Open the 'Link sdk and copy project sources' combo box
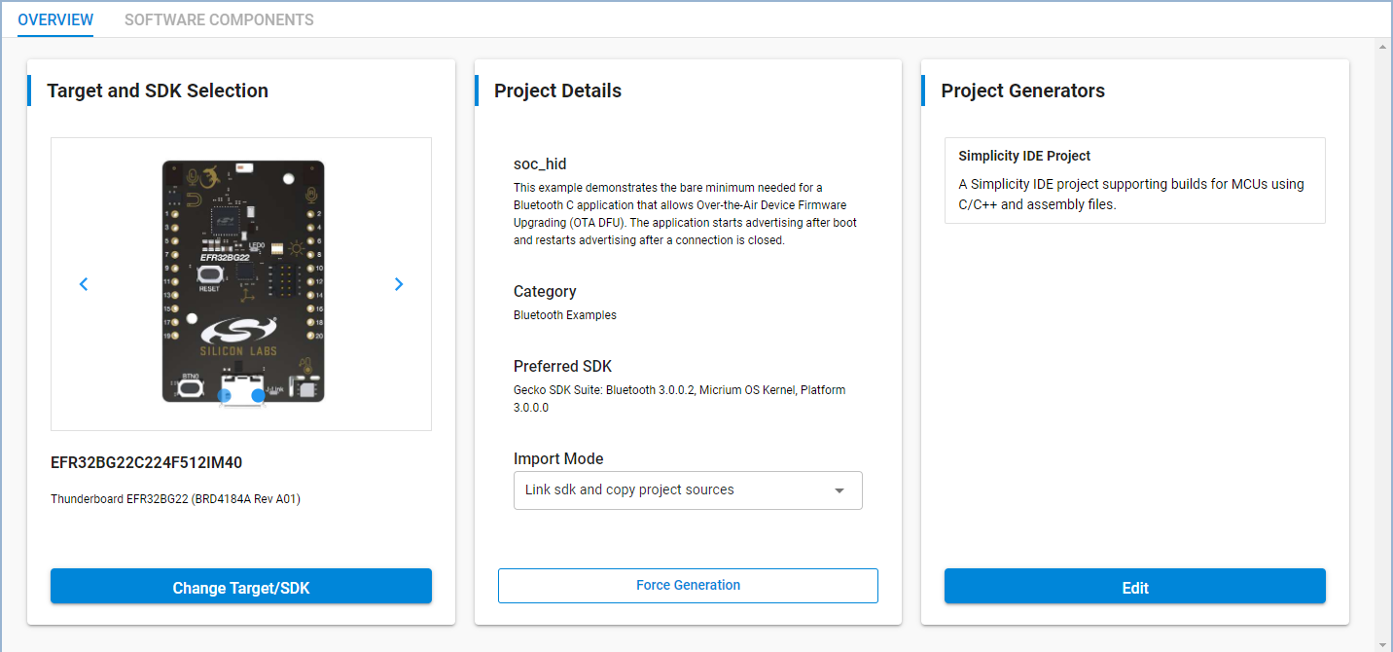The height and width of the screenshot is (652, 1393). (x=671, y=490)
